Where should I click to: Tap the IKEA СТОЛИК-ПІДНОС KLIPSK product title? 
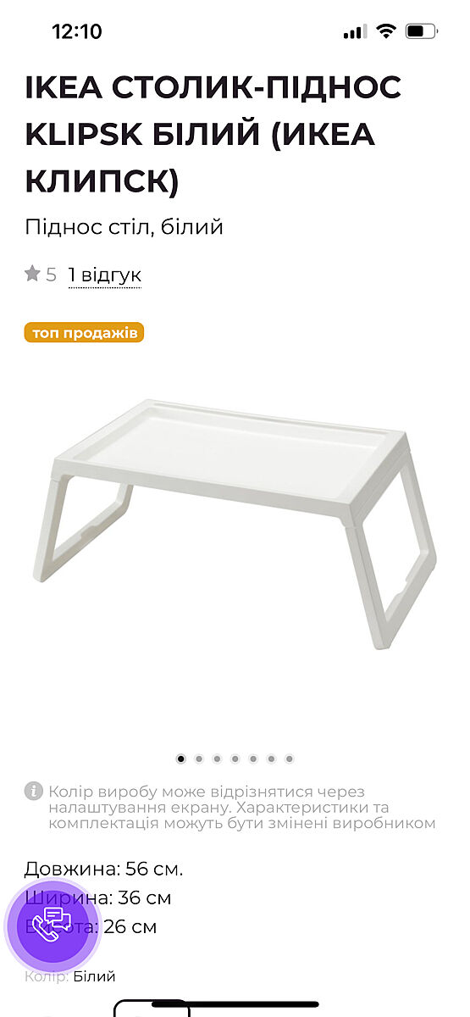click(213, 134)
